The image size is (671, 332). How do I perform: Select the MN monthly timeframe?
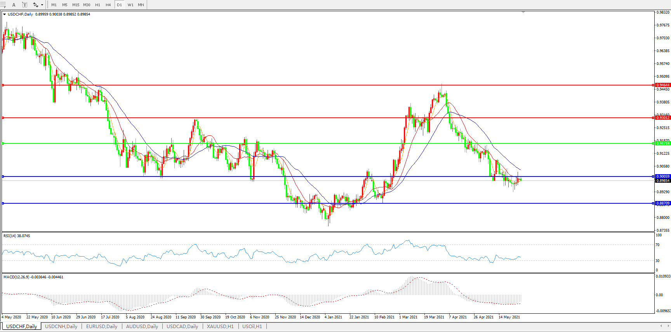tap(141, 5)
